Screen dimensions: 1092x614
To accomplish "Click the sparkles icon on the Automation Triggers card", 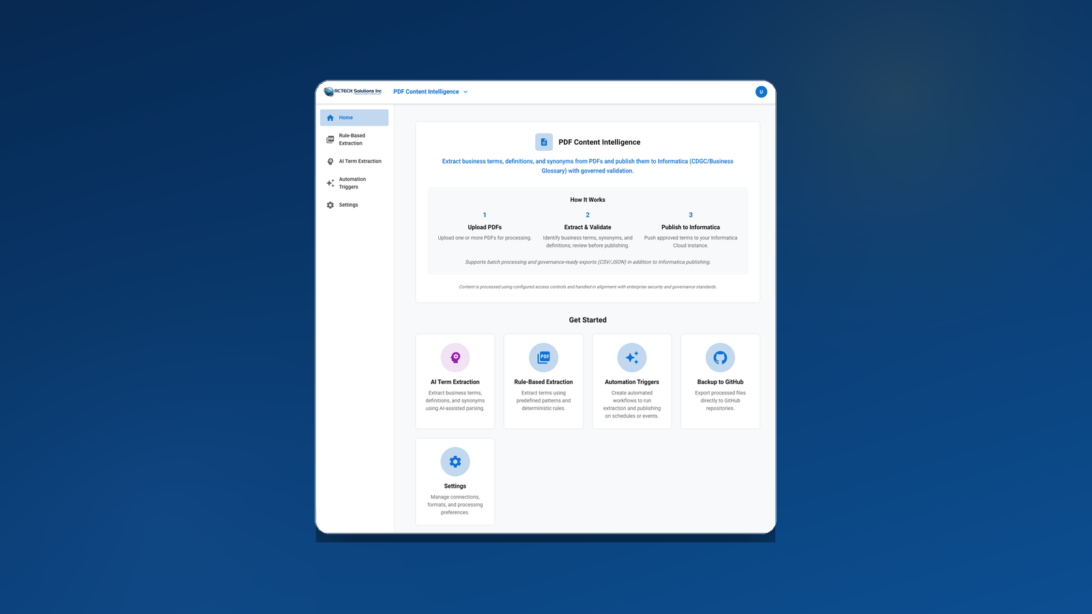I will click(631, 357).
